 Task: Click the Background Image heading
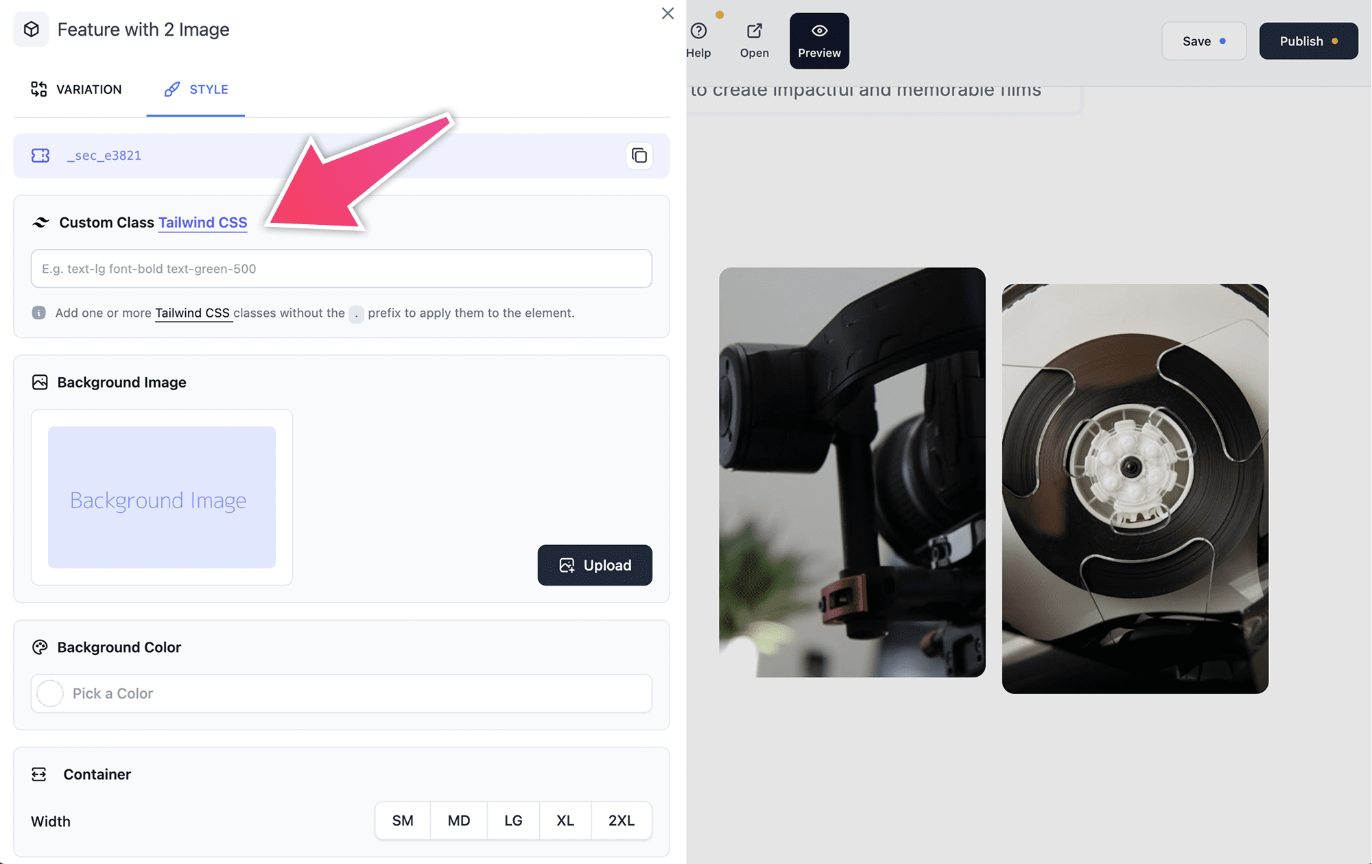pyautogui.click(x=122, y=382)
